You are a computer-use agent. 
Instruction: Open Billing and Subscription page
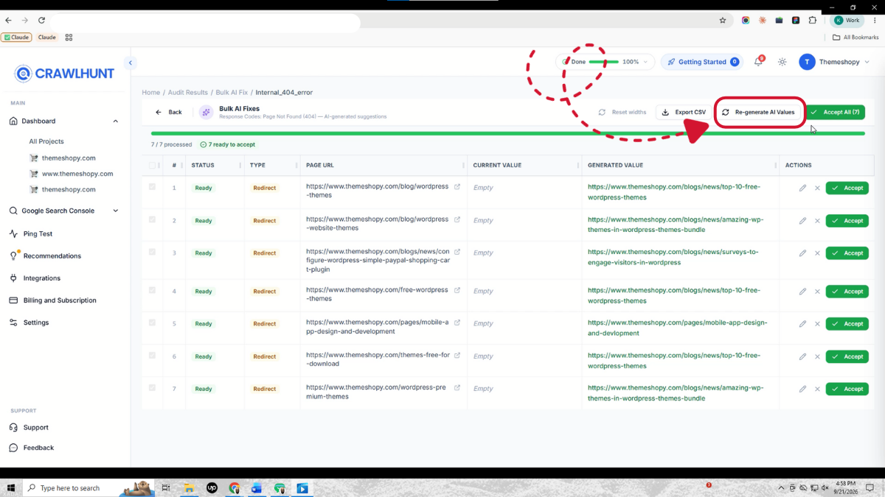pos(60,300)
